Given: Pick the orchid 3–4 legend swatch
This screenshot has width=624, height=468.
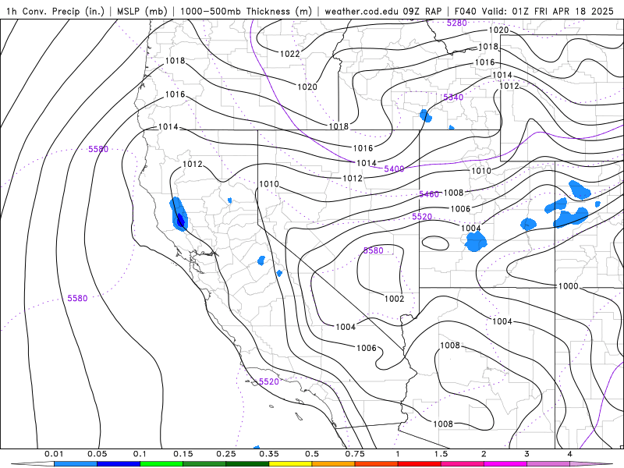Looking at the screenshot, I should [548, 464].
